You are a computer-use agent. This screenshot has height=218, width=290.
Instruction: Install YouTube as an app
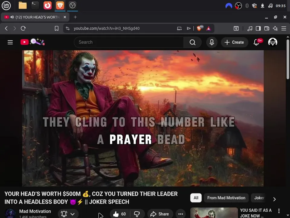point(179,28)
